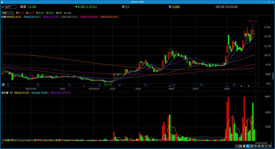Click the chart axis tool icon
The image size is (275, 149).
255,146
